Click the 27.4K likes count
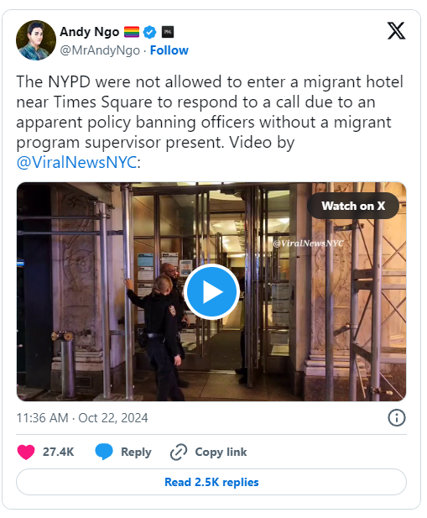 click(58, 452)
